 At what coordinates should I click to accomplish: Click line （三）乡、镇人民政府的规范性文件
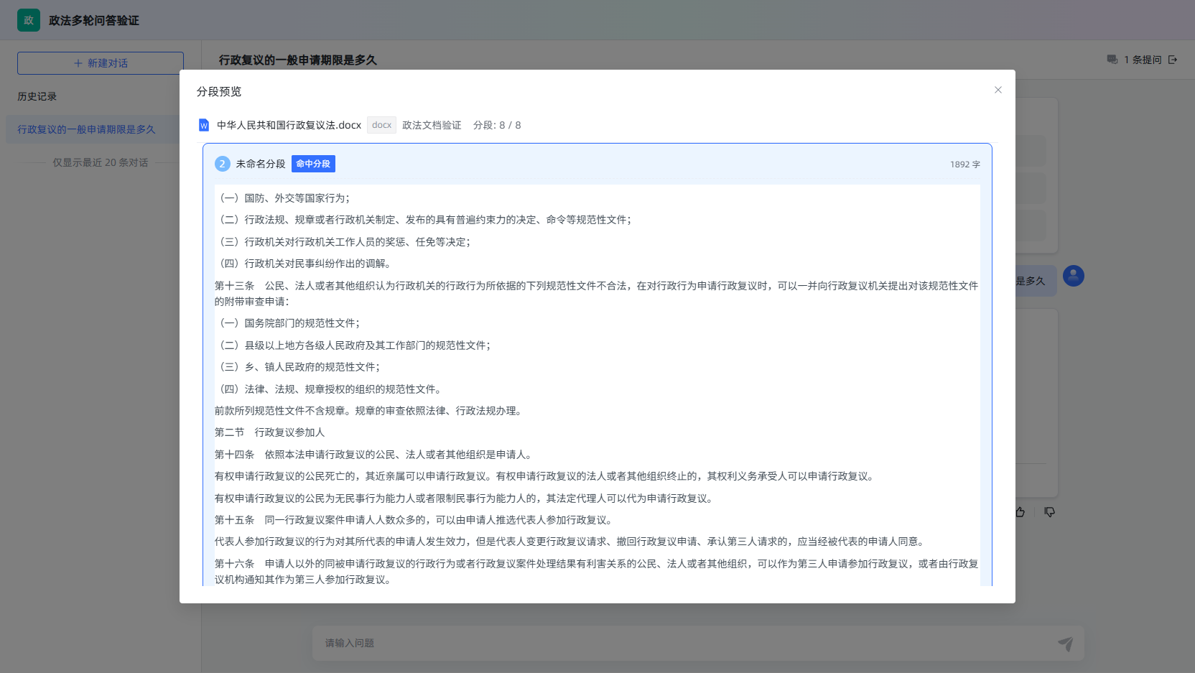(297, 367)
